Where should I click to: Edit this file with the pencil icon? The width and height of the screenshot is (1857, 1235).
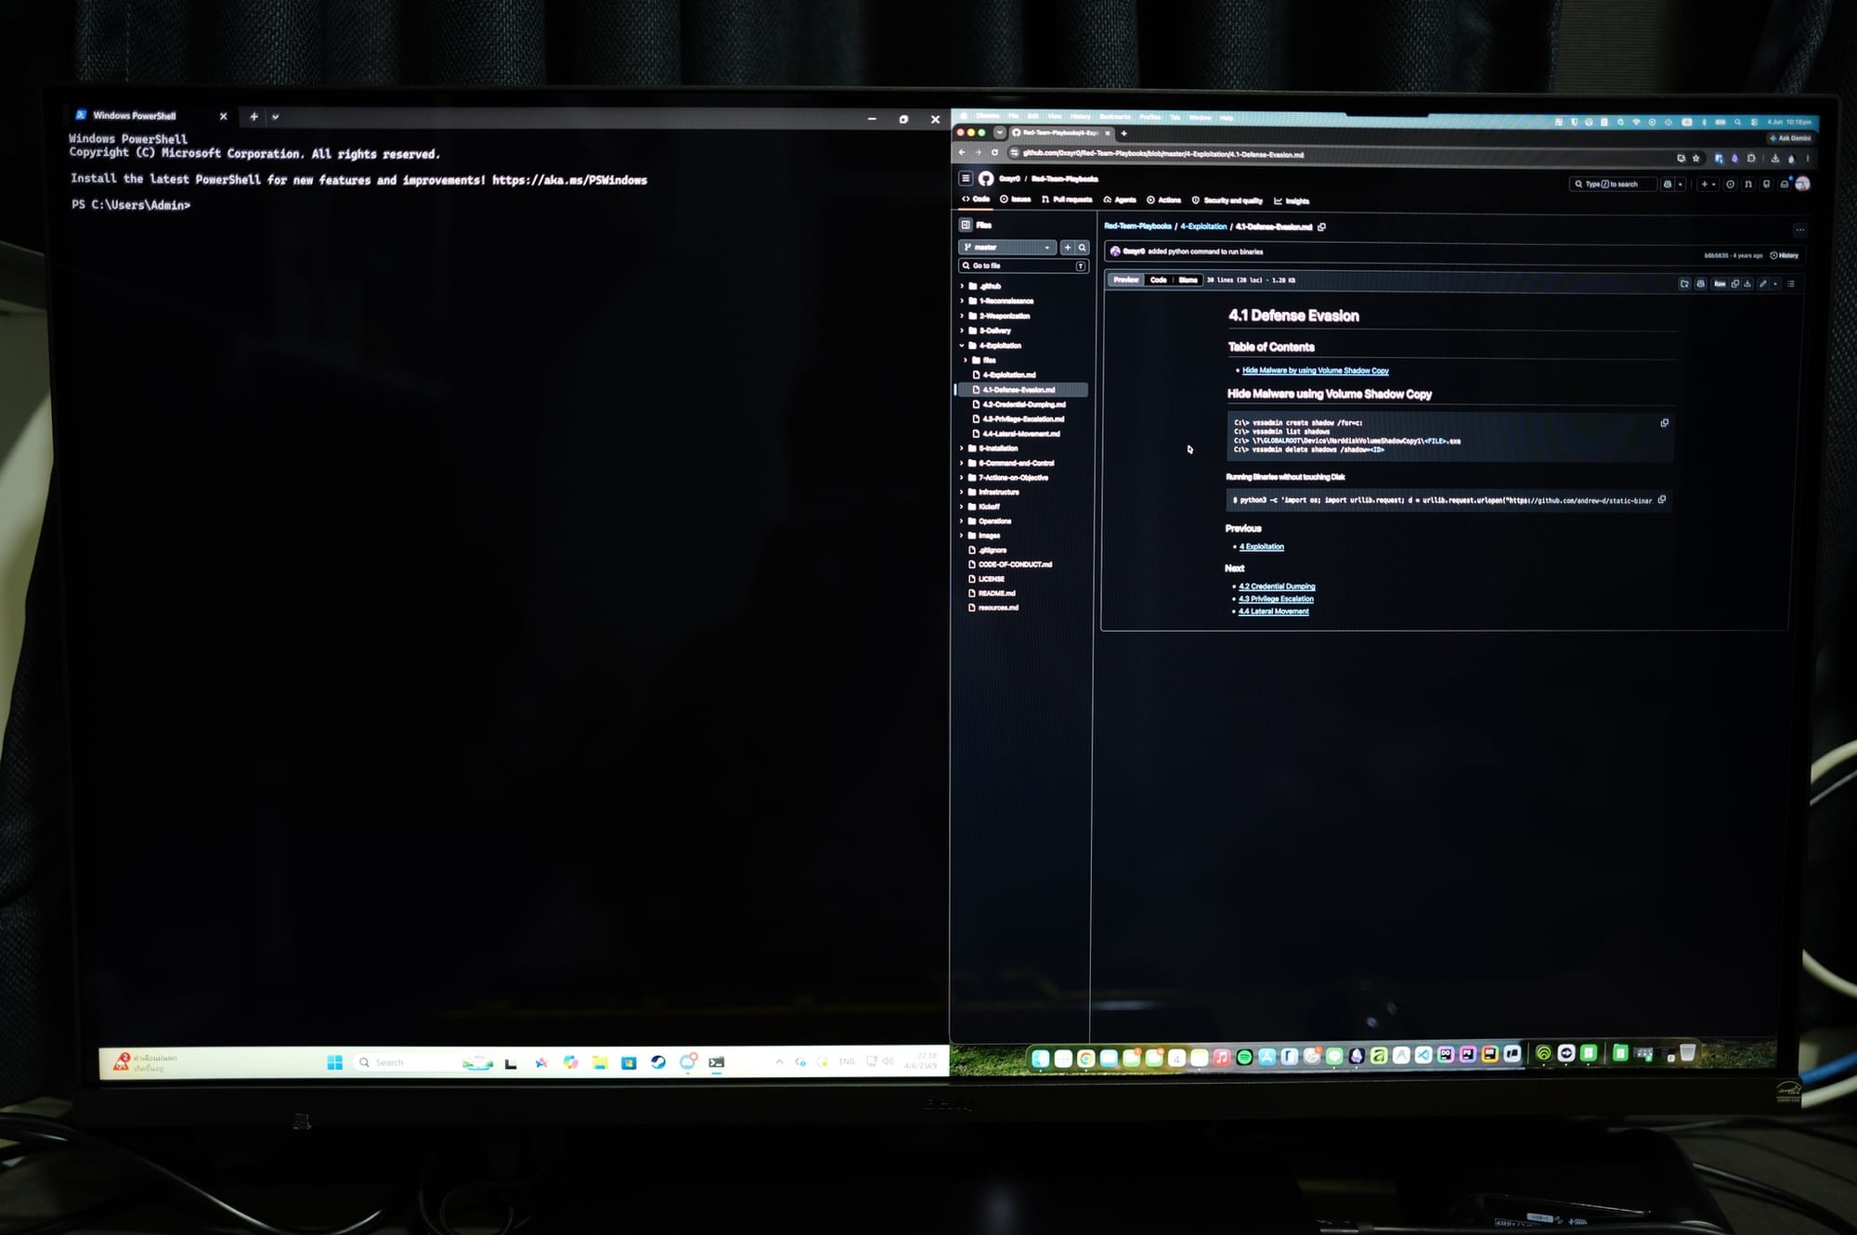(x=1762, y=284)
